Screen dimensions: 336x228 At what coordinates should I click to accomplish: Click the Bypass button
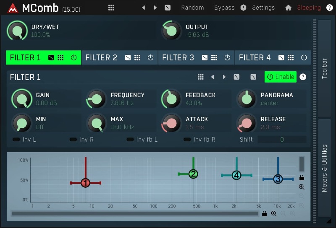pyautogui.click(x=224, y=8)
